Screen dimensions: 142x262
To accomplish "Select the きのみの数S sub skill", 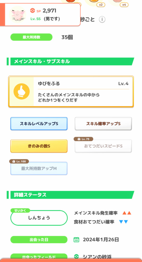I will (39, 146).
